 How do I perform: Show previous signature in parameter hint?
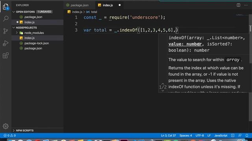tap(163, 84)
